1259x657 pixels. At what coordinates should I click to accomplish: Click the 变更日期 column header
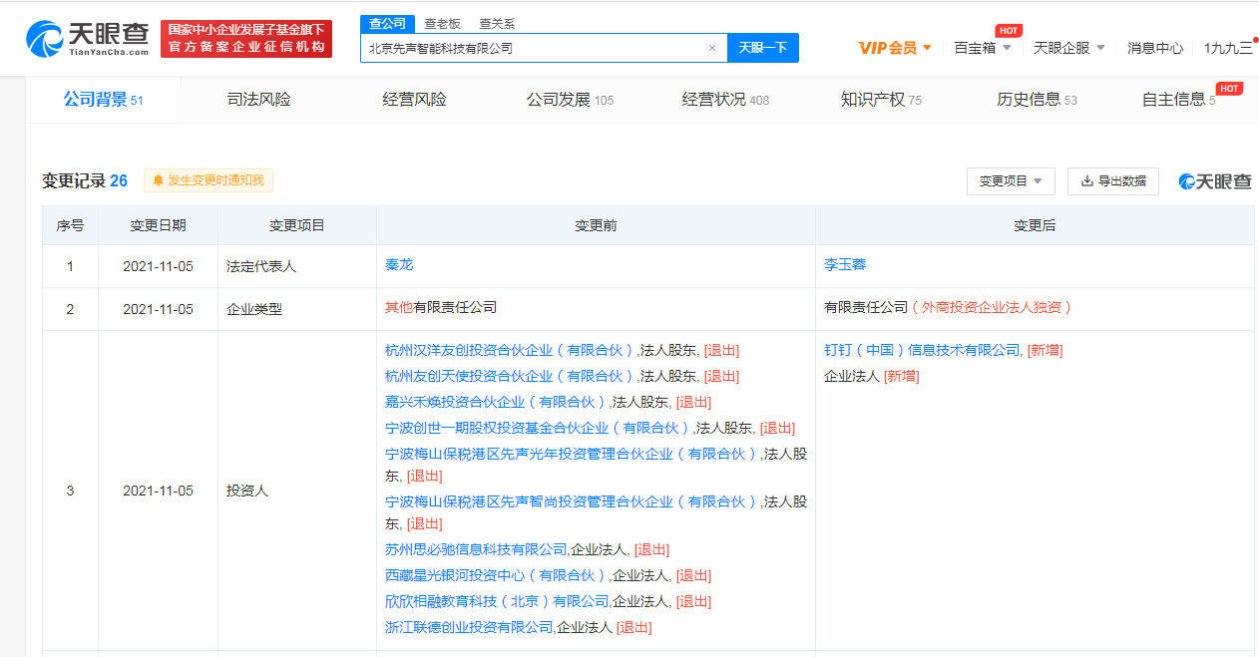coord(158,225)
